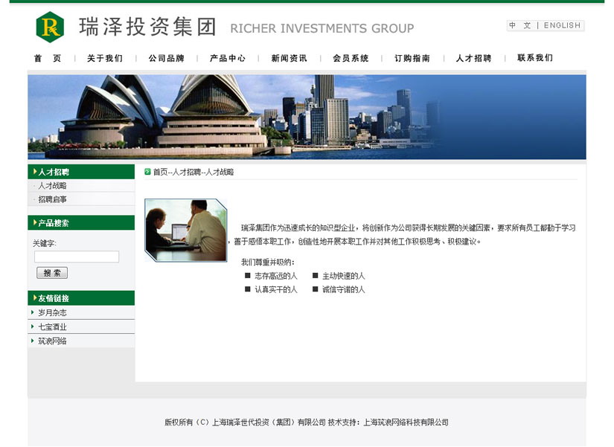Image resolution: width=614 pixels, height=447 pixels.
Task: Select 新闻资讯 from top navigation
Action: click(x=289, y=58)
